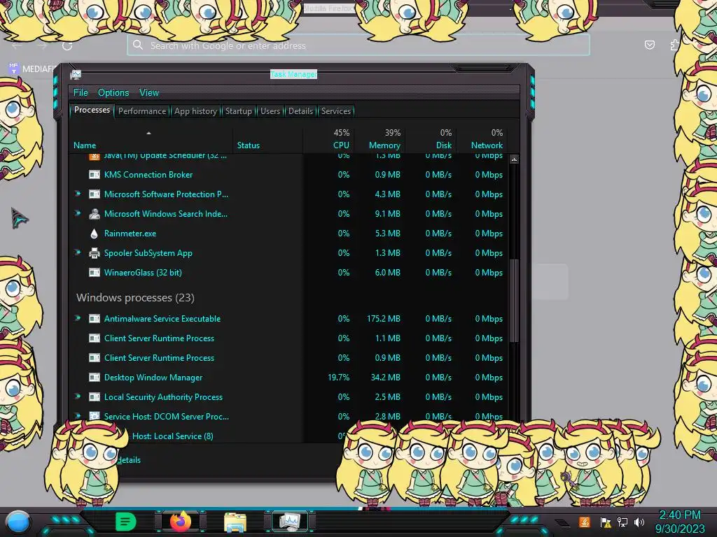This screenshot has height=537, width=717.
Task: Click the Rainmeter.exe droplet icon
Action: [x=95, y=234]
